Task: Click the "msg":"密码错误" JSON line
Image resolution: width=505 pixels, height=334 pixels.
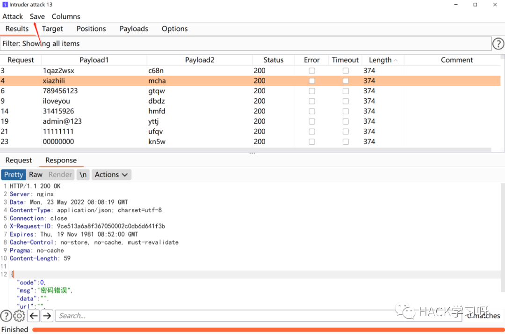Action: tap(45, 290)
